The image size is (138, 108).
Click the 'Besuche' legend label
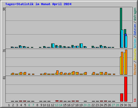(135, 55)
